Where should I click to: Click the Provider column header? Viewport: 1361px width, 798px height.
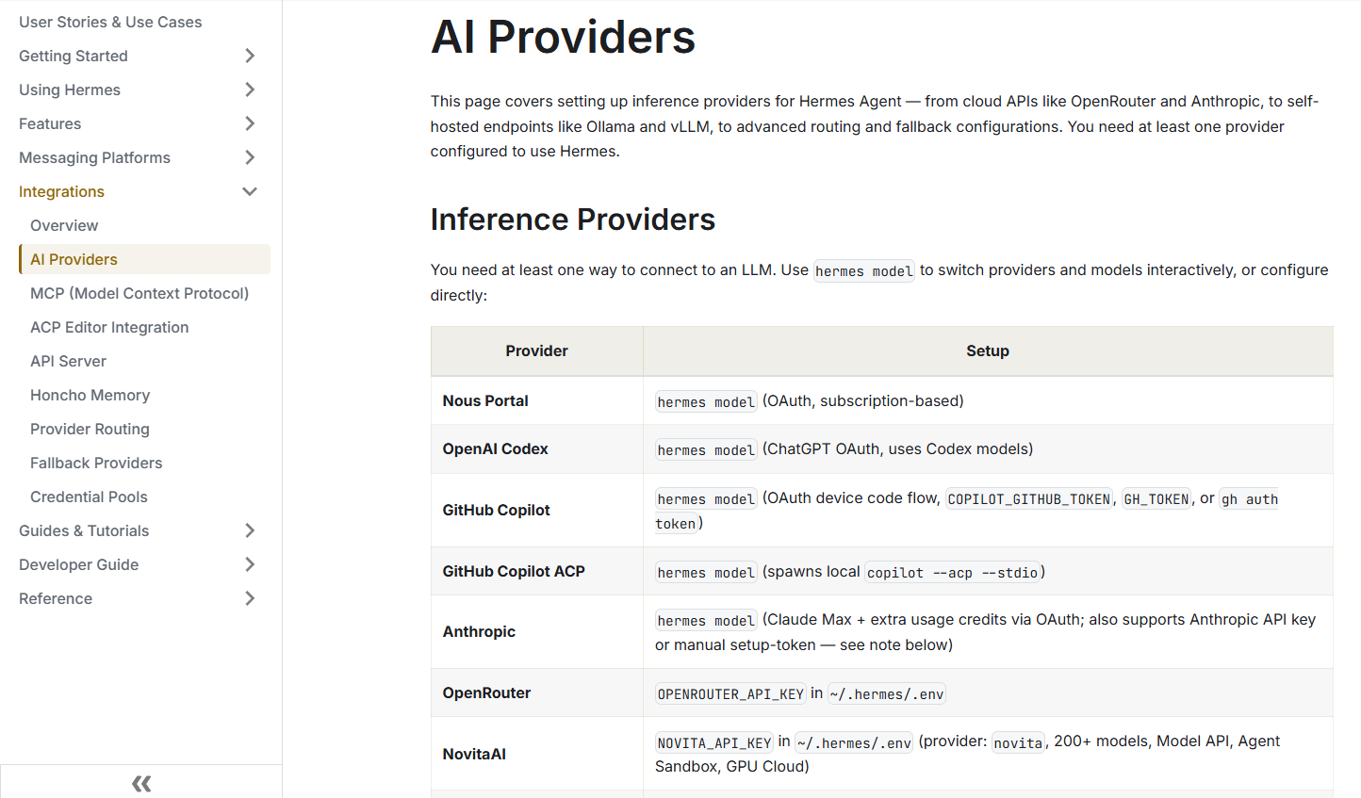click(536, 350)
